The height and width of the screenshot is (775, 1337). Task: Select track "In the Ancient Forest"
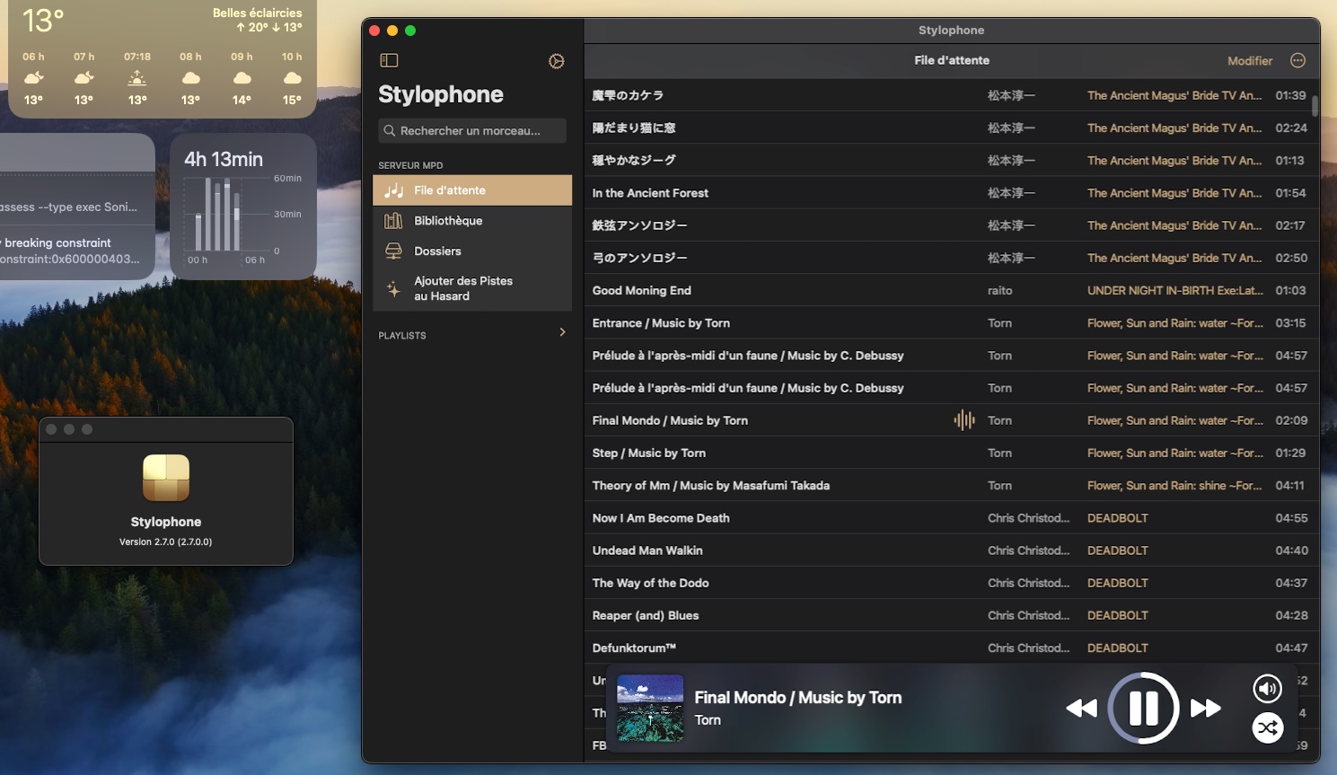(x=951, y=193)
